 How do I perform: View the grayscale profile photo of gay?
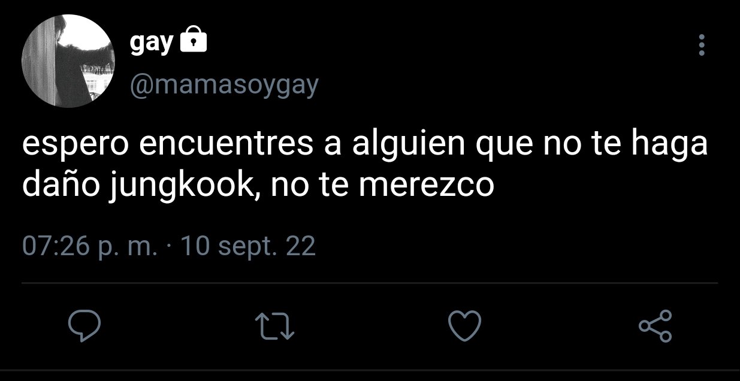[x=68, y=61]
